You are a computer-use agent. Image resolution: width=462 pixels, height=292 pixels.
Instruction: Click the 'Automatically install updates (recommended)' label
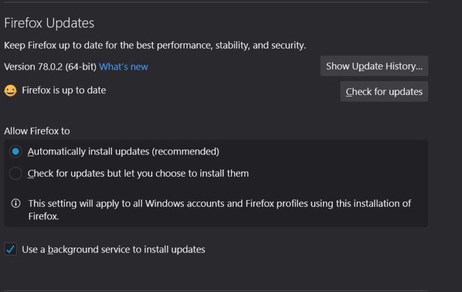click(x=123, y=151)
